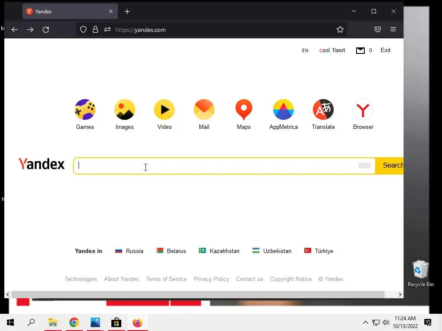This screenshot has width=442, height=331.
Task: Open Yandex in Russia link
Action: [129, 251]
